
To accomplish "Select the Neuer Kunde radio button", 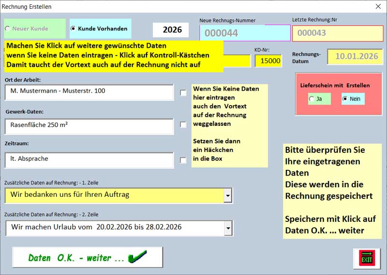I will click(7, 29).
